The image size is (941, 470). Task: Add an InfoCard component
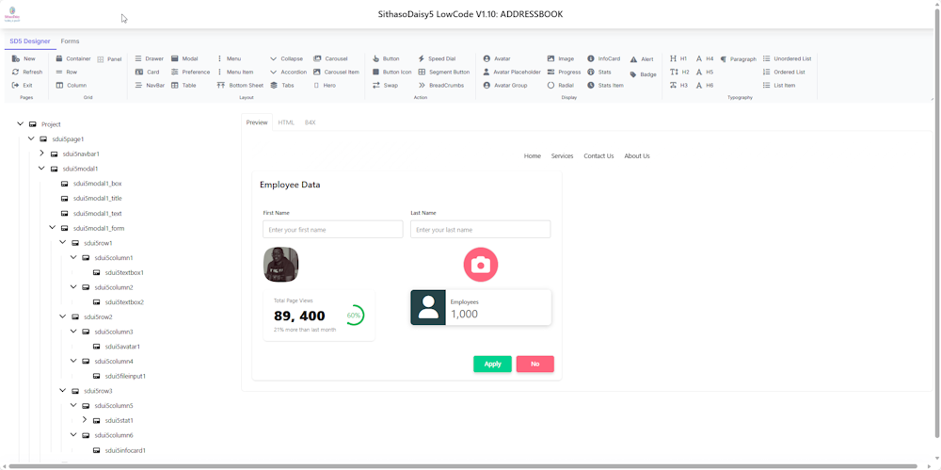tap(603, 59)
